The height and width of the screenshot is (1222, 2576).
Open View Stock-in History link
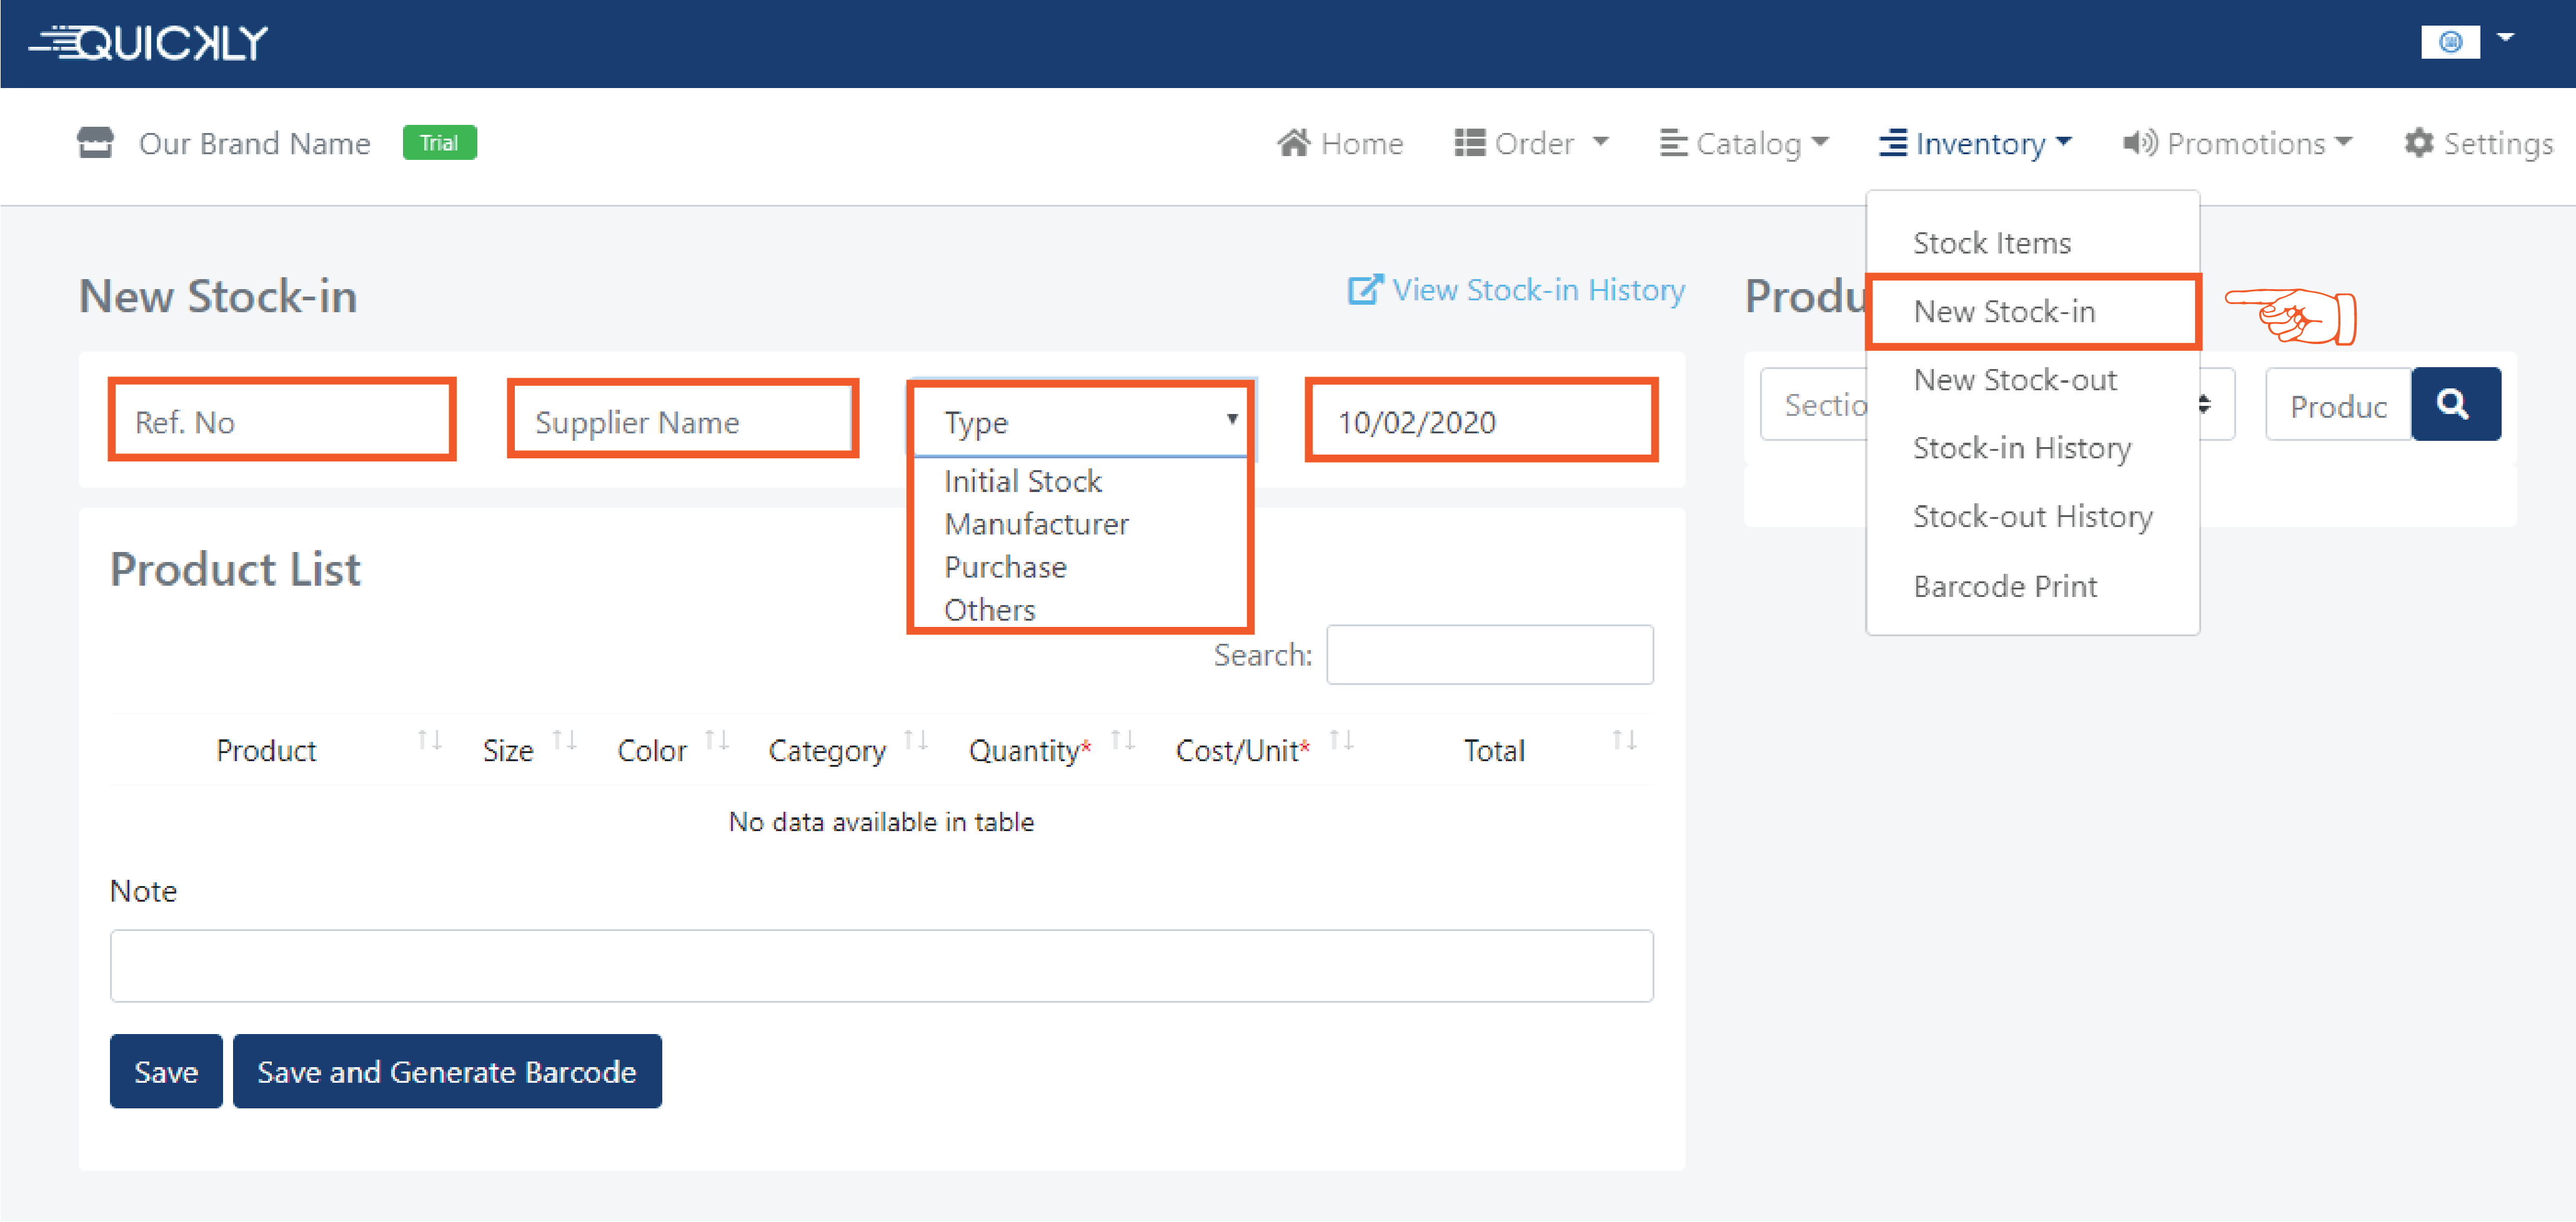coord(1516,290)
